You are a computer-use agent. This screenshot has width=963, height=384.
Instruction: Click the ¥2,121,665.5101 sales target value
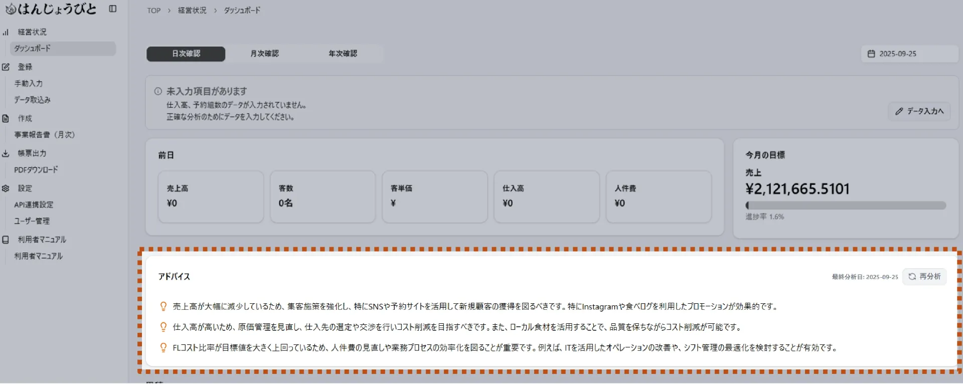click(797, 189)
